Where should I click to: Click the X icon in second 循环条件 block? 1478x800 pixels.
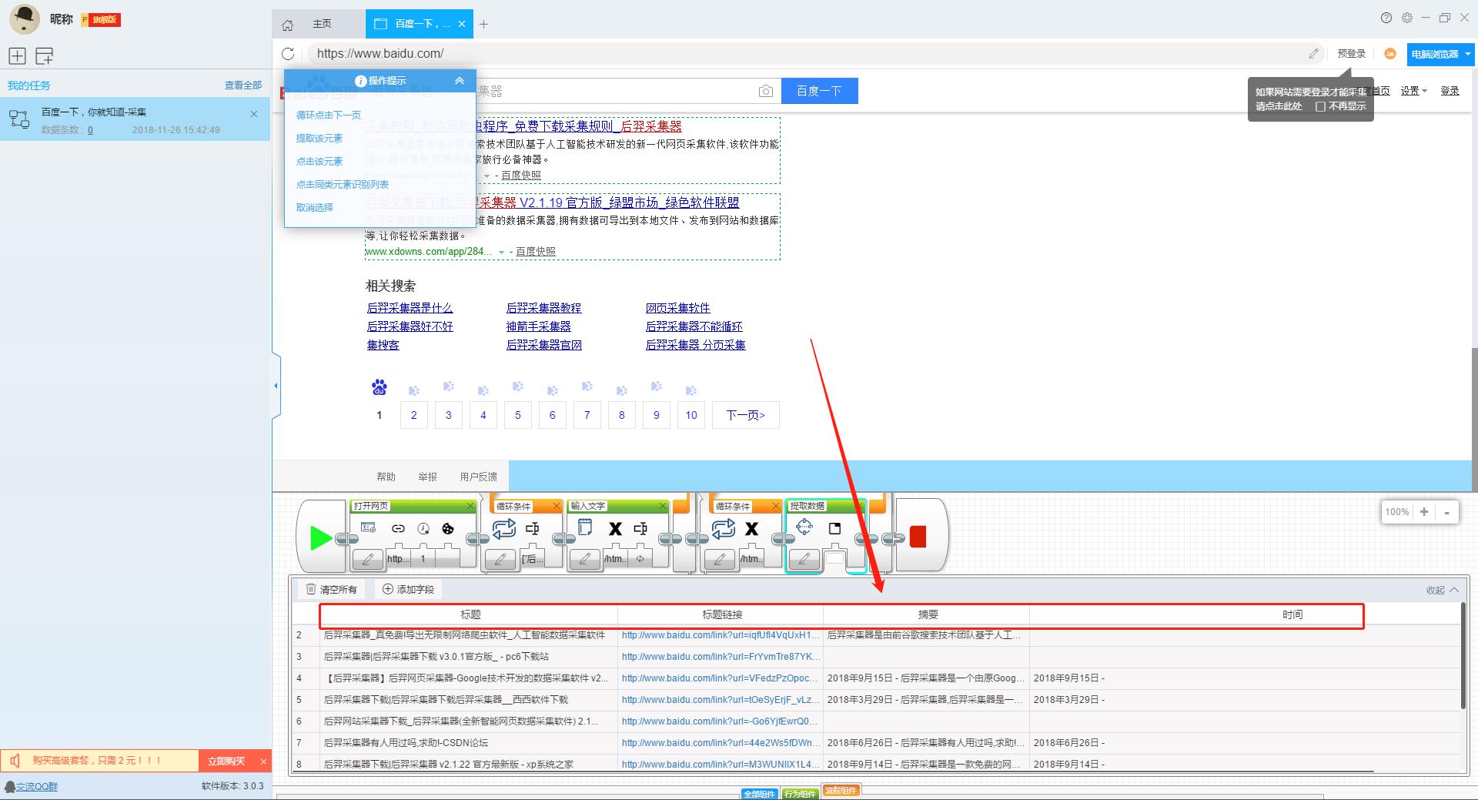click(x=752, y=528)
